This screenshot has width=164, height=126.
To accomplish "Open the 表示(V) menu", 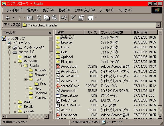I will coord(48,10).
